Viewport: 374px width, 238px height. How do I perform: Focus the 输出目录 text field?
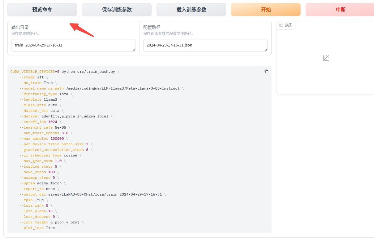(74, 45)
